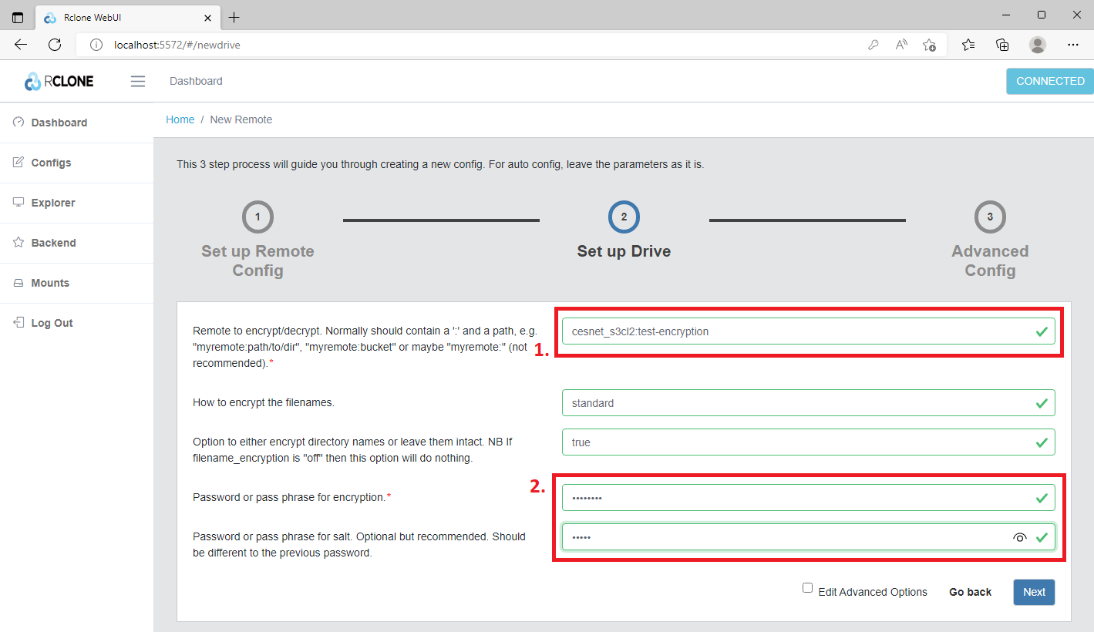Click the encryption password field
Screen dimensions: 1094x632
[794, 498]
